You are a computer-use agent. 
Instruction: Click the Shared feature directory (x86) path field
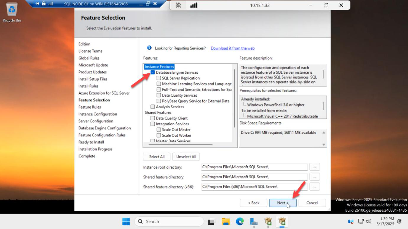click(254, 187)
